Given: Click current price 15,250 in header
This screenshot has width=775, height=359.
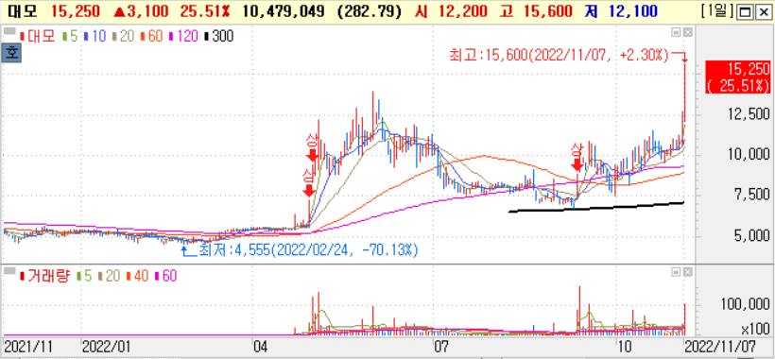Looking at the screenshot, I should pos(76,10).
